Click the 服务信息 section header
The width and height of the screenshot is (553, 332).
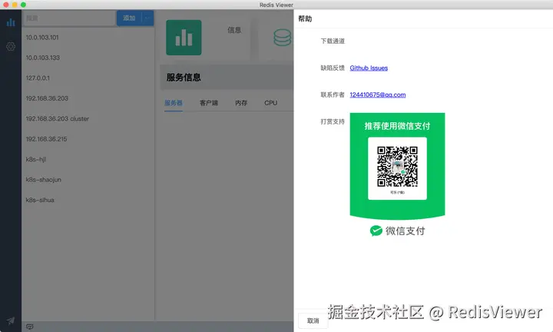click(184, 78)
